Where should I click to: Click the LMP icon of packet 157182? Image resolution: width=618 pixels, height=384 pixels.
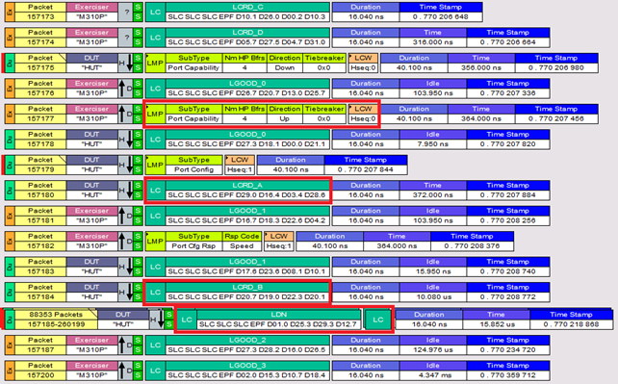coord(155,241)
